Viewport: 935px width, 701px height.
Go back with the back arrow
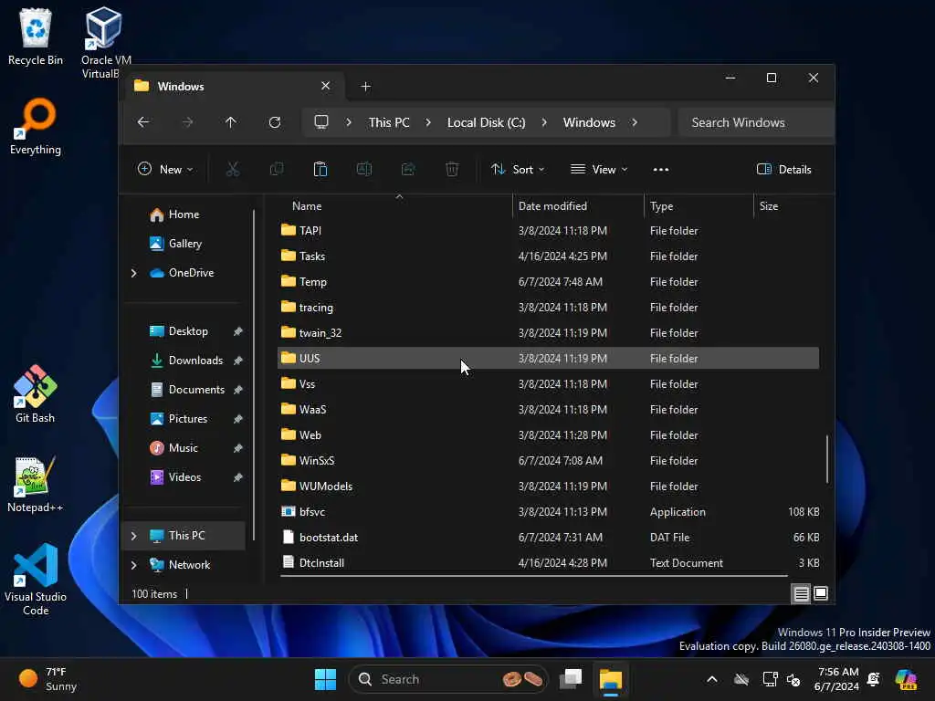coord(143,122)
